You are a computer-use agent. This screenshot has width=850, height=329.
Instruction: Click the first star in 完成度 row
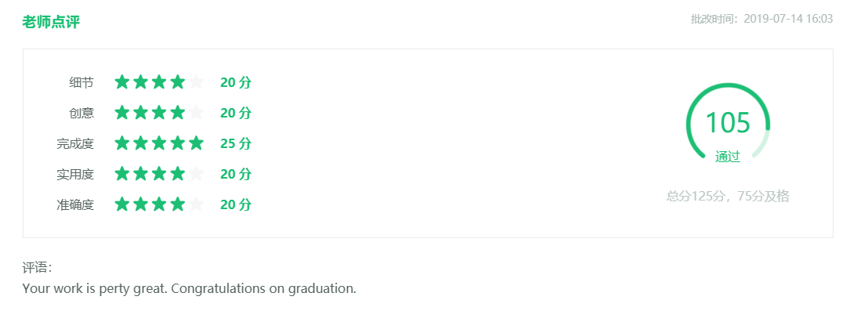coord(121,143)
